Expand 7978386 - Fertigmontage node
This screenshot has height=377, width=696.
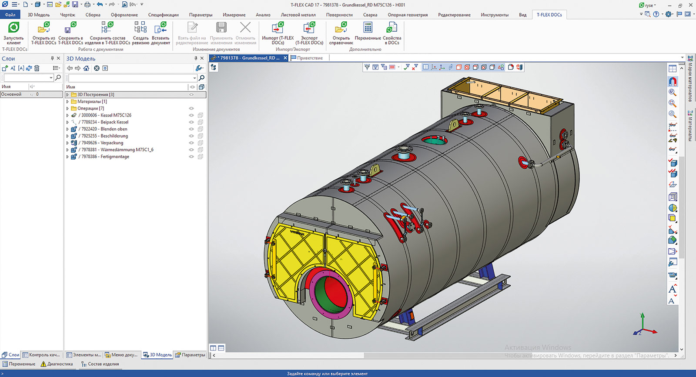tap(67, 157)
